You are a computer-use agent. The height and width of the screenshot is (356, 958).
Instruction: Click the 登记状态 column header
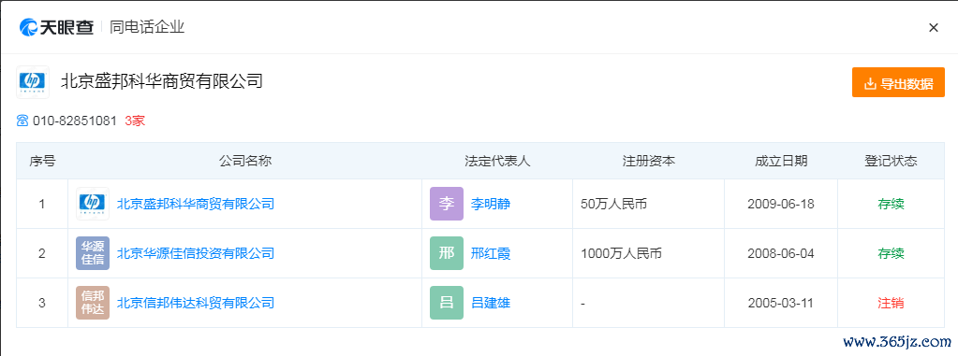tap(891, 161)
